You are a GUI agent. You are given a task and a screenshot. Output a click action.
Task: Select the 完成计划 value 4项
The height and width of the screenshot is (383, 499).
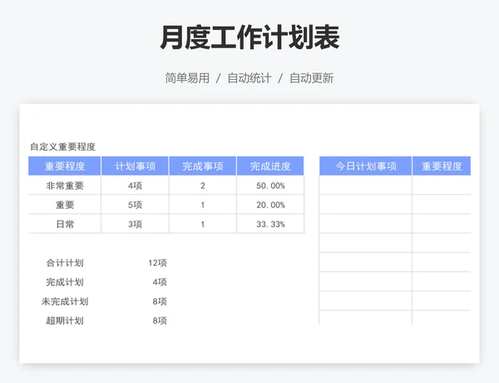tap(160, 282)
